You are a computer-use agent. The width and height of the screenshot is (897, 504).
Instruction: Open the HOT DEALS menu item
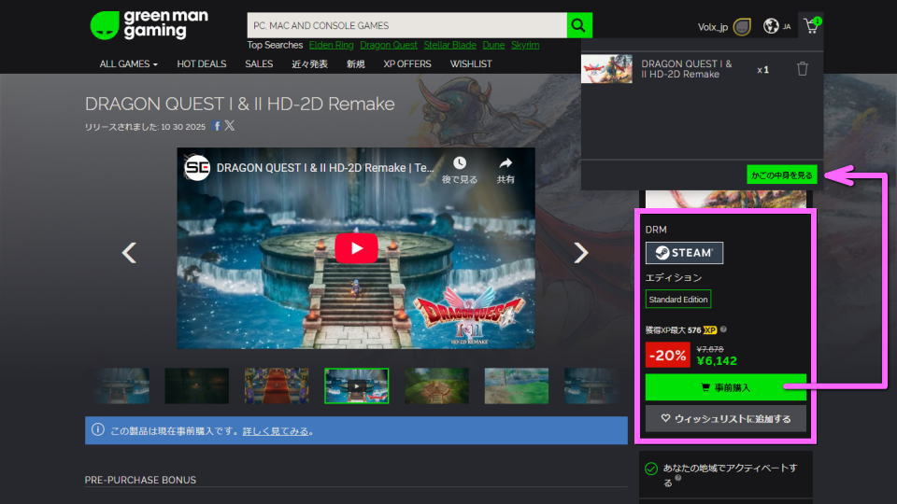coord(202,64)
